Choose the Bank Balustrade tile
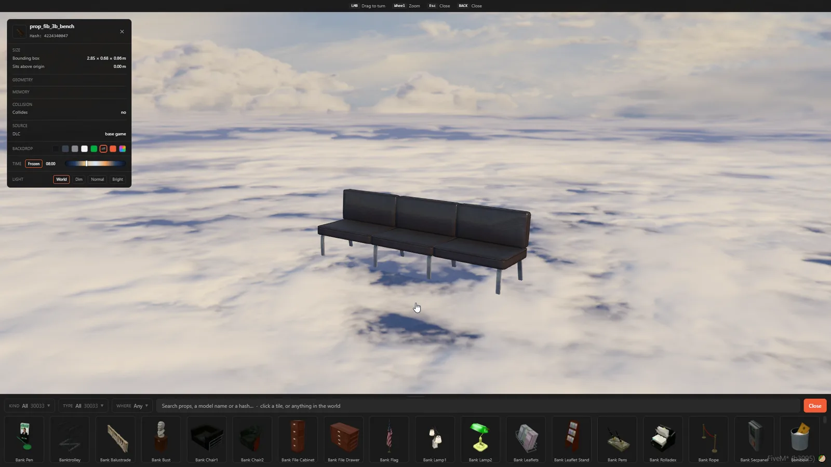The height and width of the screenshot is (467, 831). [x=115, y=439]
